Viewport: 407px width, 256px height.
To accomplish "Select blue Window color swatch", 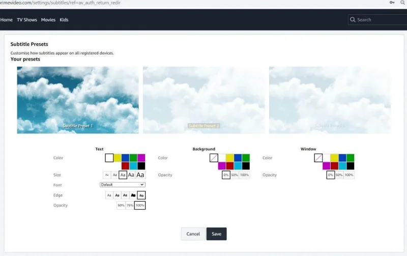I will pos(342,158).
